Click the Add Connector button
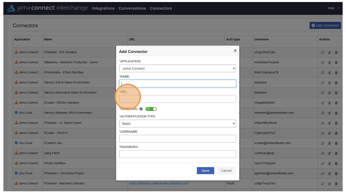The image size is (346, 195). point(325,25)
